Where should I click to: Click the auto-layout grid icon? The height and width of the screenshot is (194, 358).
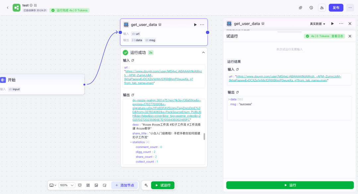[88, 185]
